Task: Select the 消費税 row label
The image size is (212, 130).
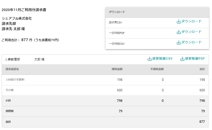Action: 9,111
